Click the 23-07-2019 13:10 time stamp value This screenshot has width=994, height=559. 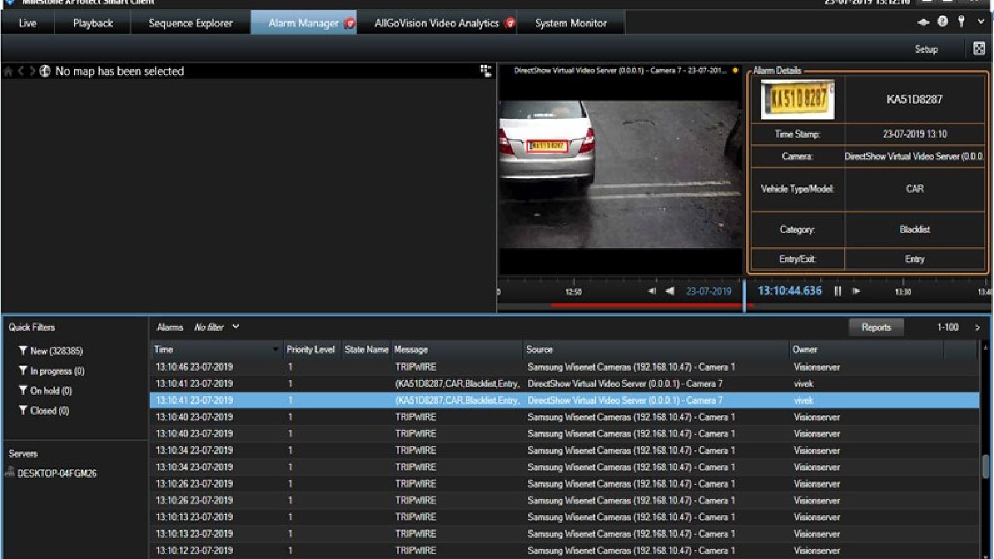pos(915,134)
